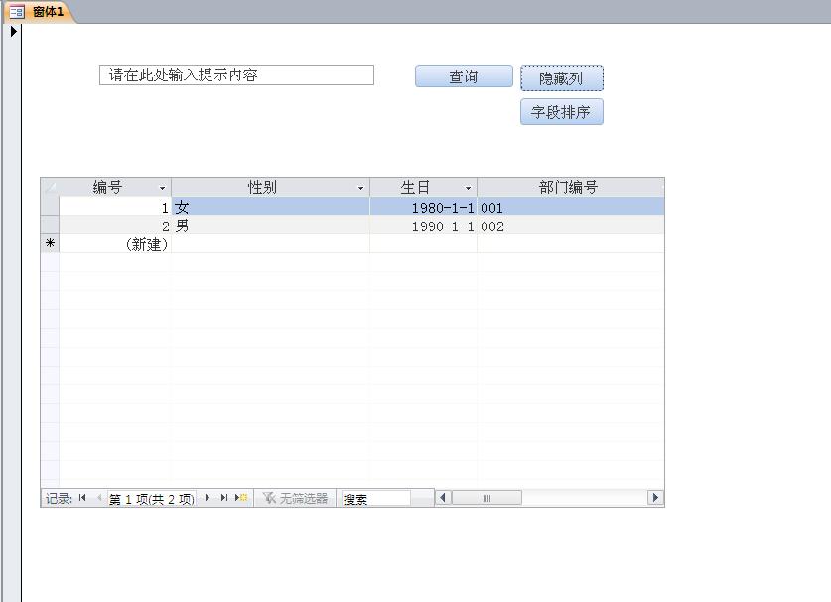Go to previous record arrow
Image resolution: width=831 pixels, height=602 pixels.
click(99, 498)
